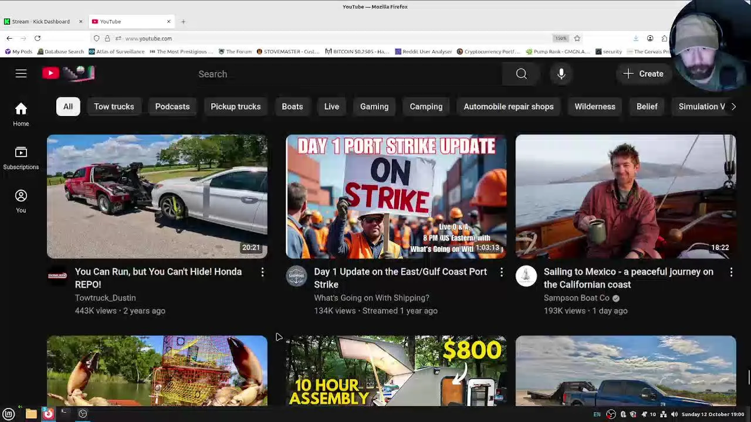The width and height of the screenshot is (751, 422).
Task: Open terminal from the taskbar
Action: pos(65,414)
